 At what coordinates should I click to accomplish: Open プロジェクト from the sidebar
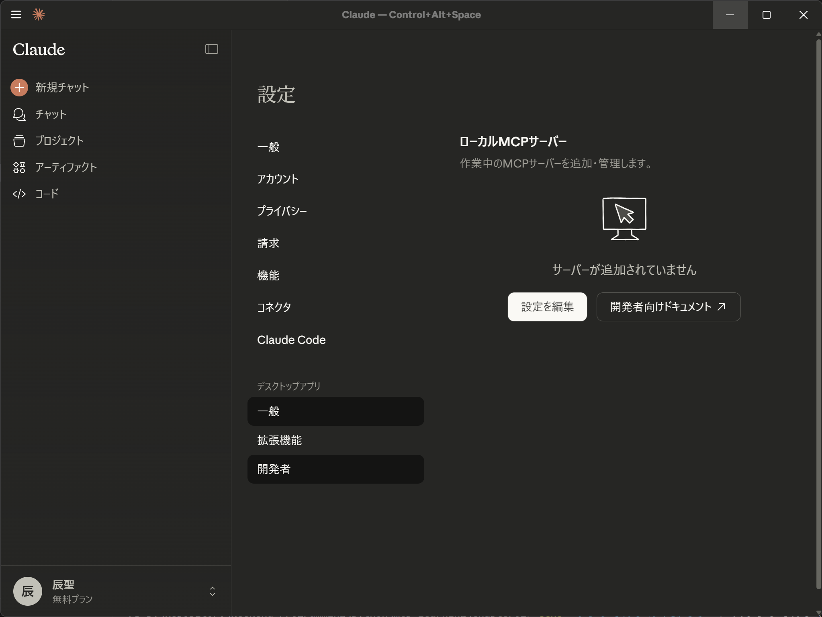coord(59,141)
